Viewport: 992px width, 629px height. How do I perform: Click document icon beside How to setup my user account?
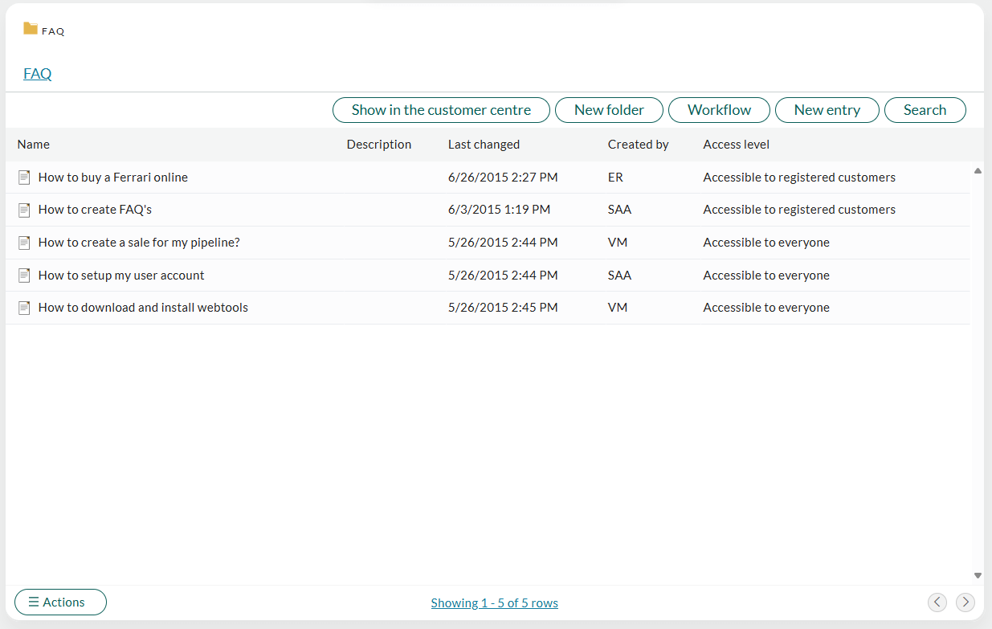pos(24,276)
